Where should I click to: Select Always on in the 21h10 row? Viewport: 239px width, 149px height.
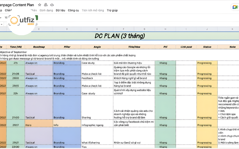click(x=39, y=78)
